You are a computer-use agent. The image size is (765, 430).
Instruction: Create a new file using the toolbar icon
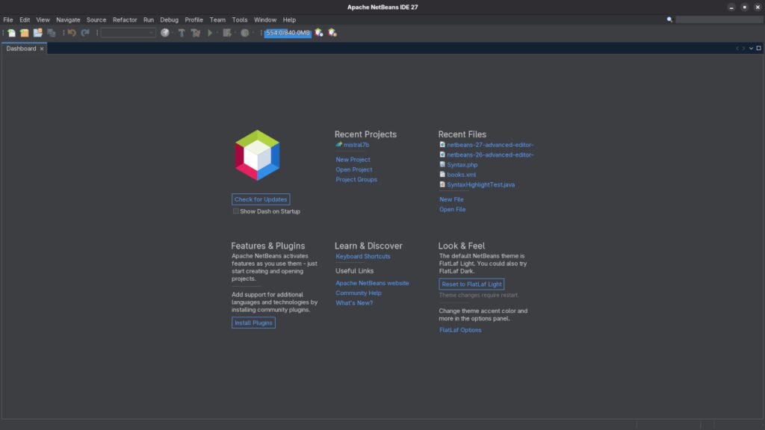pyautogui.click(x=10, y=33)
